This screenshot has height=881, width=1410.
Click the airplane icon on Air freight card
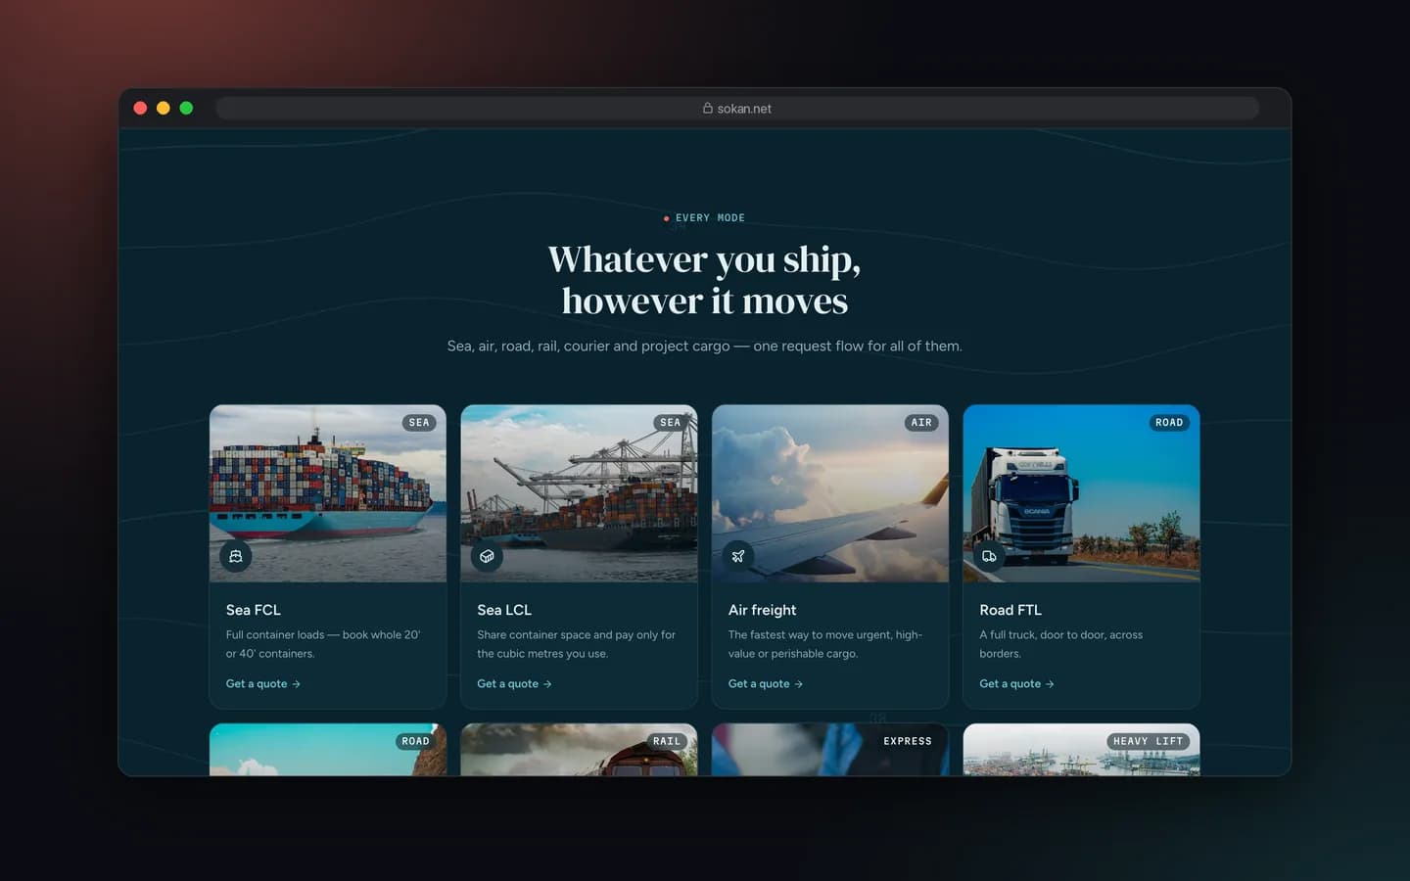[738, 556]
